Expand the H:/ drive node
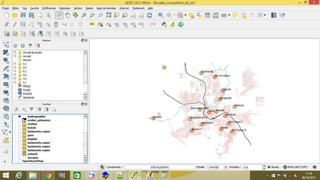 click(15, 78)
